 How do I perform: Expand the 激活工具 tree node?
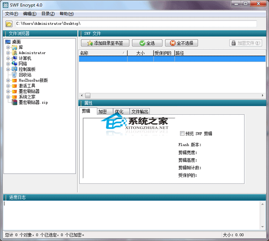[8, 86]
